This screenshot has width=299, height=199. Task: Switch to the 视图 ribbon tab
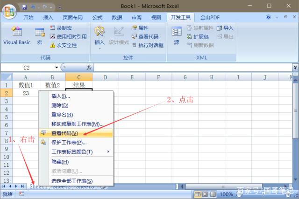156,18
